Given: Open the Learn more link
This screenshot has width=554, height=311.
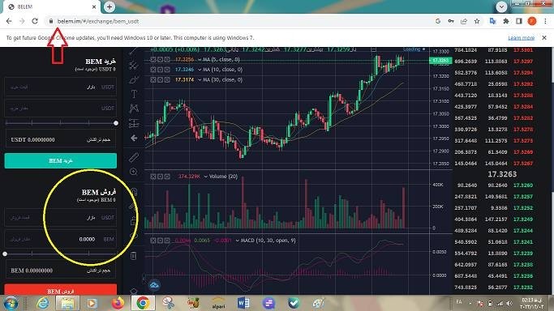Looking at the screenshot, I should [521, 38].
